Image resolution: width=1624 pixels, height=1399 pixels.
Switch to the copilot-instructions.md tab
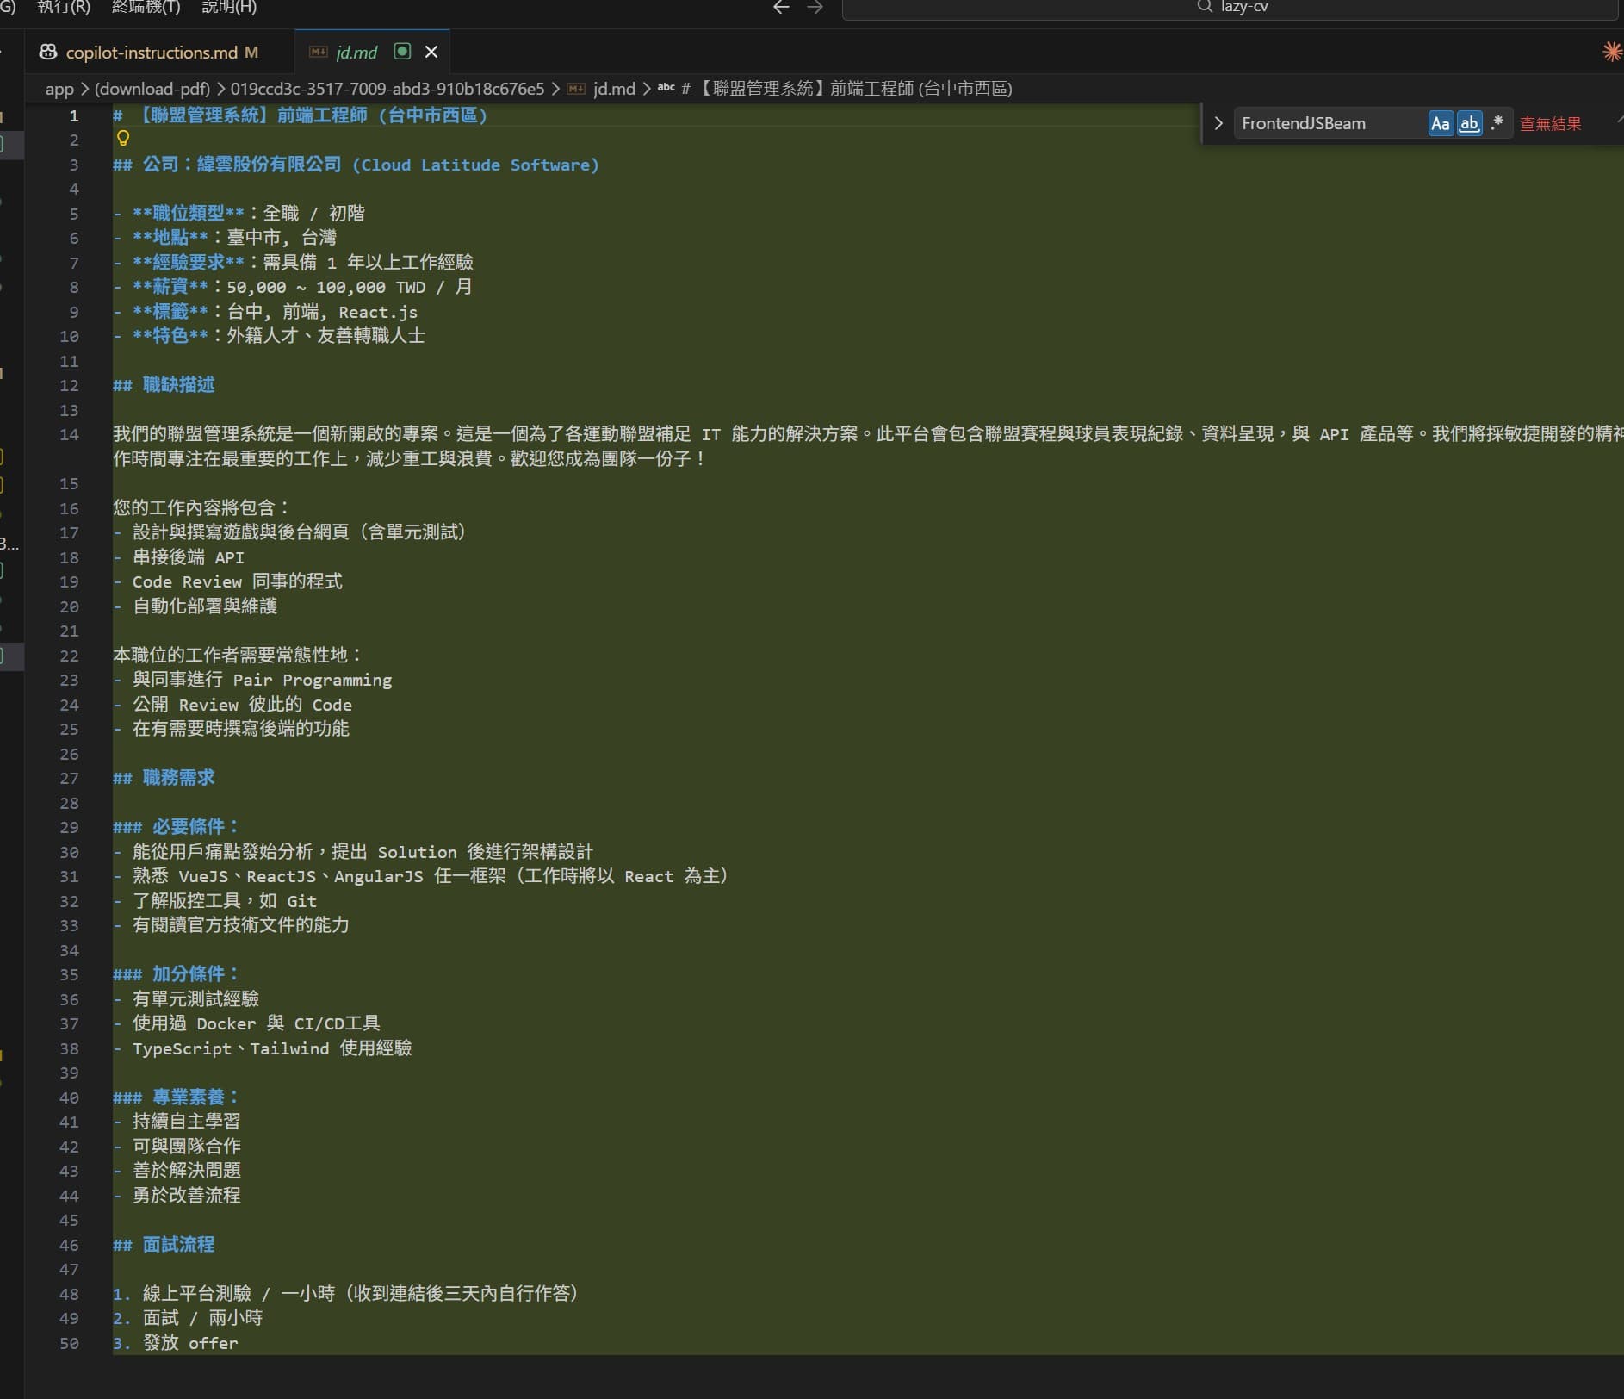(152, 53)
